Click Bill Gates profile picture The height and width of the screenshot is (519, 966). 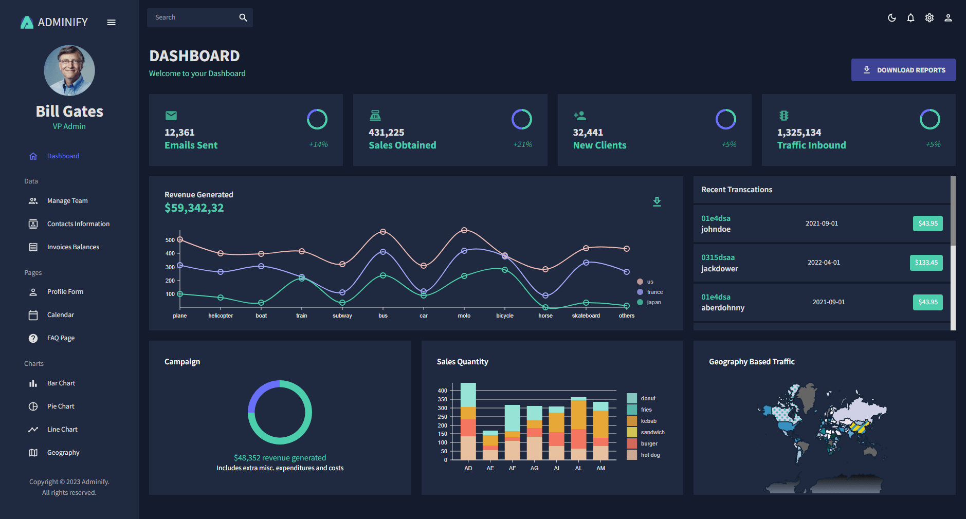click(x=69, y=70)
